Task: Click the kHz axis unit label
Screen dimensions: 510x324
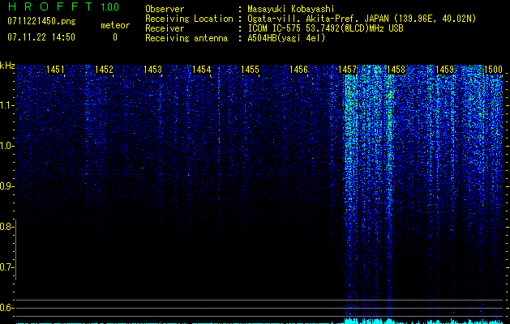Action: [x=7, y=66]
